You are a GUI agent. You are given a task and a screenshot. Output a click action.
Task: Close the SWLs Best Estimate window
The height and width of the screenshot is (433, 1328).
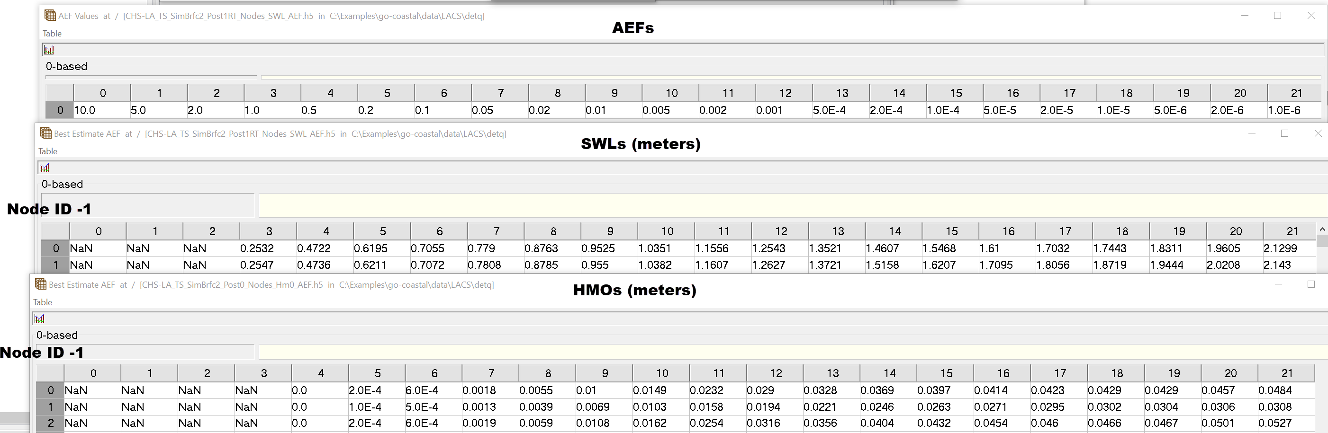1318,133
